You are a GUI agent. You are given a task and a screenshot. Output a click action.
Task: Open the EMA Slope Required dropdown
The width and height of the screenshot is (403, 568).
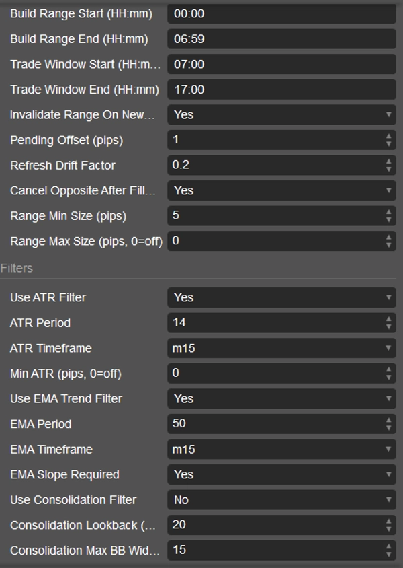tap(281, 474)
